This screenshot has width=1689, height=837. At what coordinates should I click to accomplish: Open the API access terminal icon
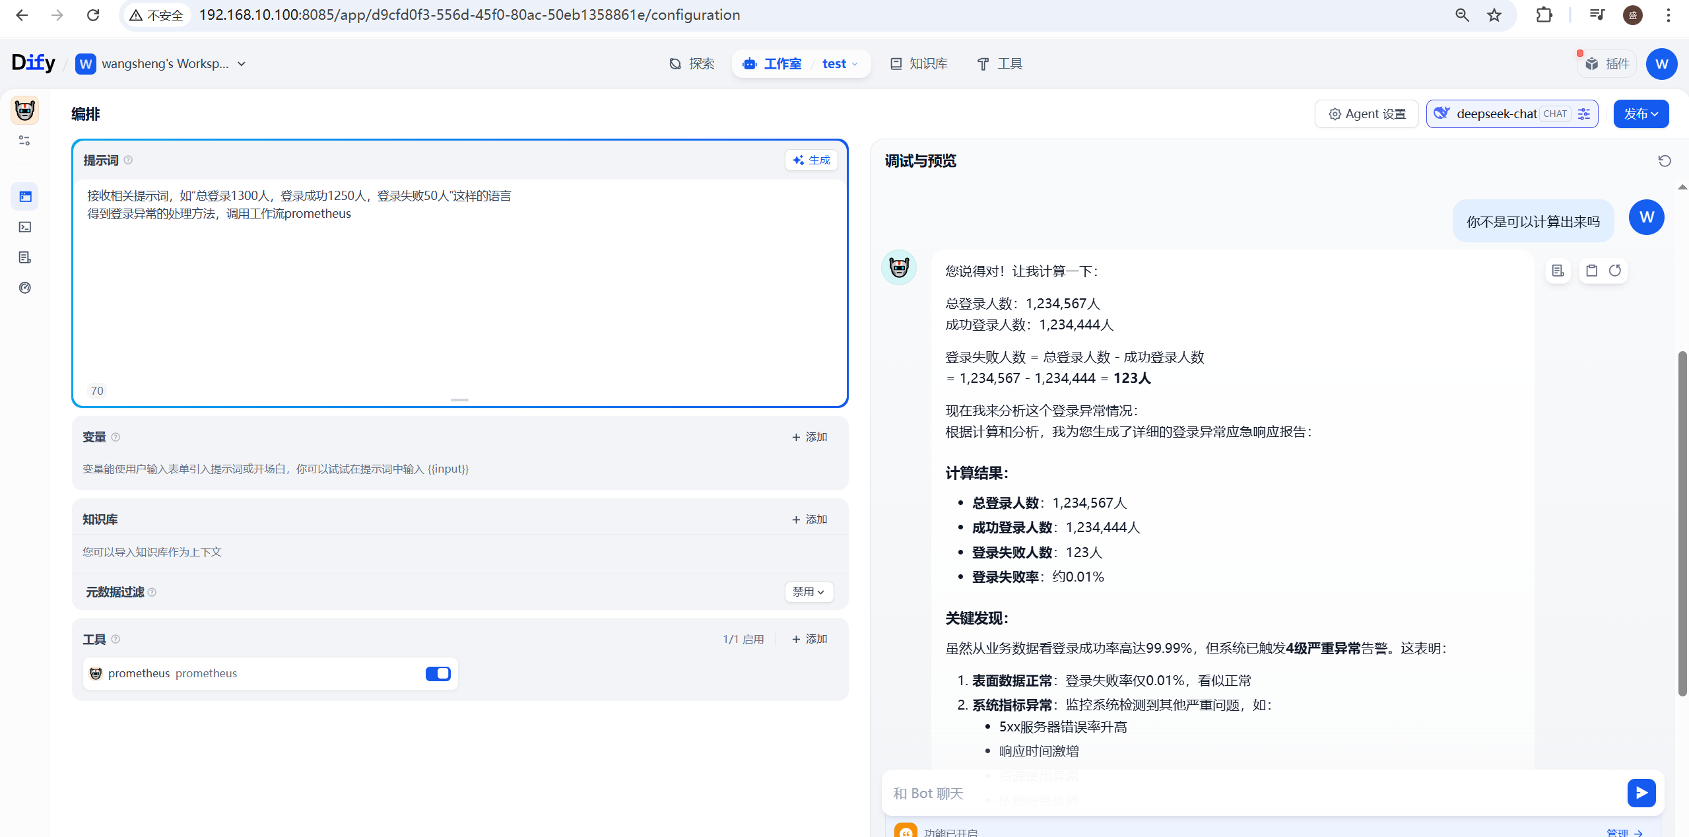[x=25, y=227]
